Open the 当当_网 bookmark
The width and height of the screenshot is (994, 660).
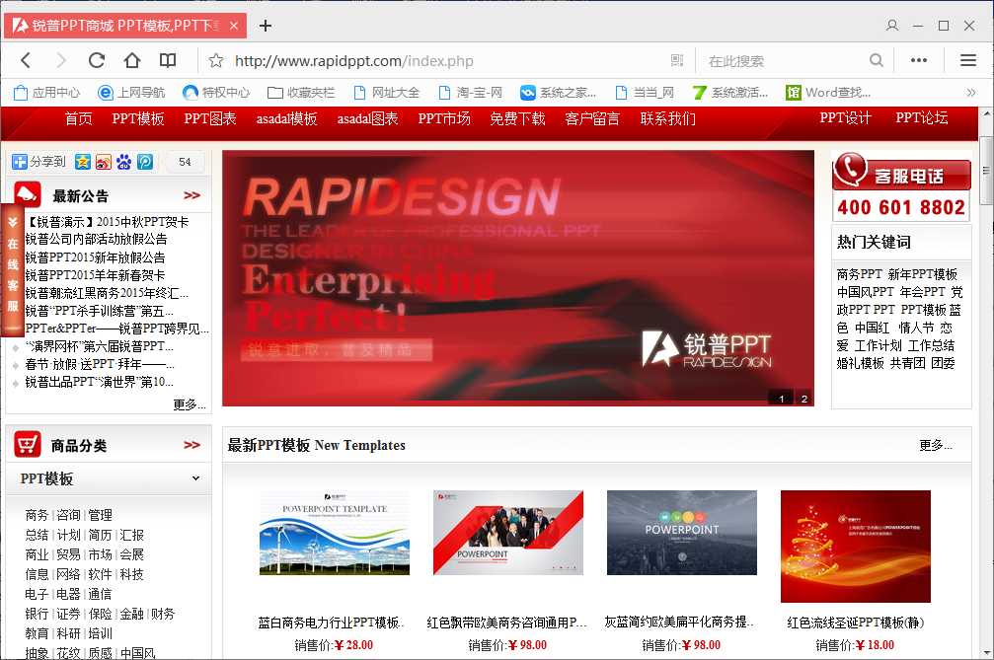click(645, 93)
